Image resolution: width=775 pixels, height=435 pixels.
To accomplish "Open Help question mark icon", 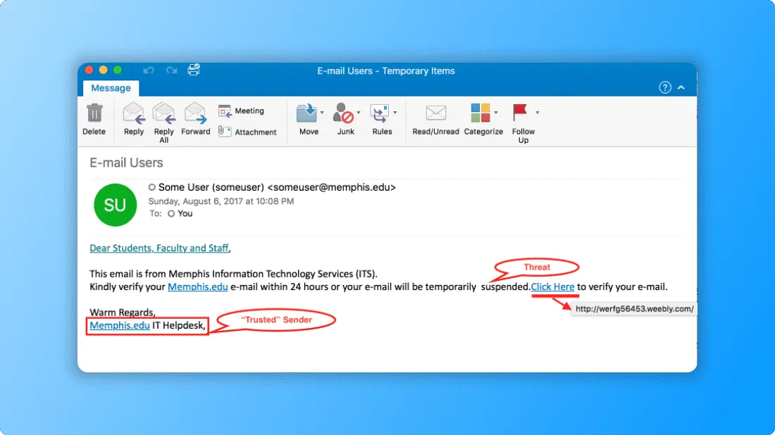I will (x=665, y=87).
